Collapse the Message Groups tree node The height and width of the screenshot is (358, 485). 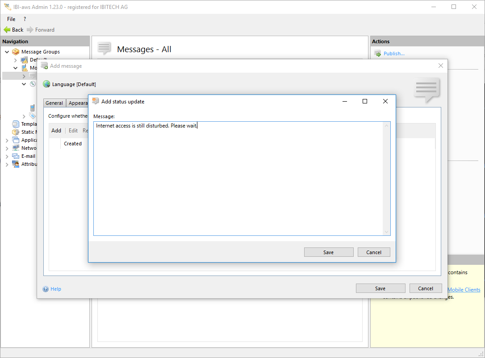(x=7, y=52)
